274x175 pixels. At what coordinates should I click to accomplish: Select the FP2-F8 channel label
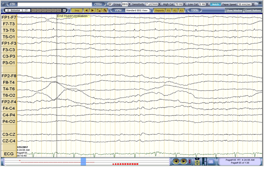tap(9, 76)
